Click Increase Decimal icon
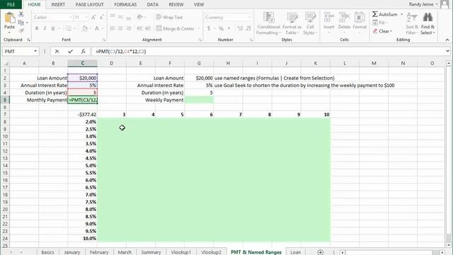Image resolution: width=453 pixels, height=255 pixels. (x=240, y=28)
